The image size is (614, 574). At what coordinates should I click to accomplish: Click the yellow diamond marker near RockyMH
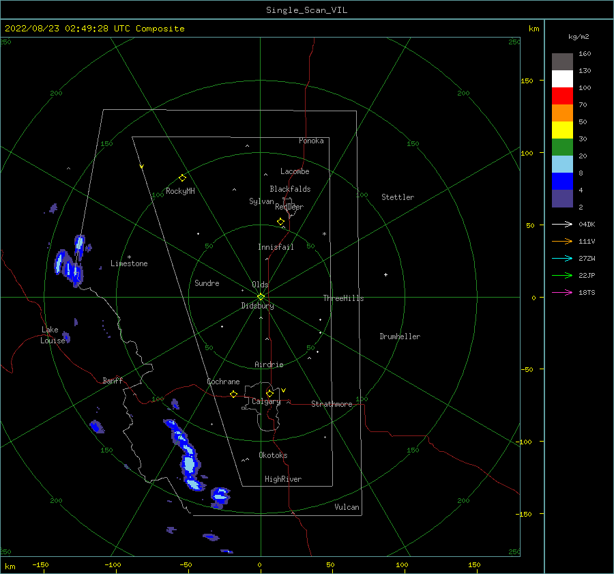(182, 178)
